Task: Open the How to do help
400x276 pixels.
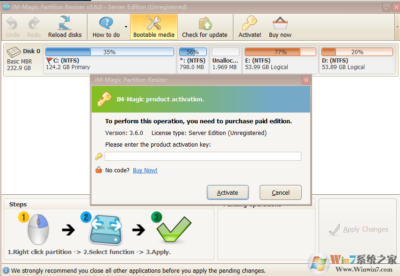Action: (x=106, y=27)
